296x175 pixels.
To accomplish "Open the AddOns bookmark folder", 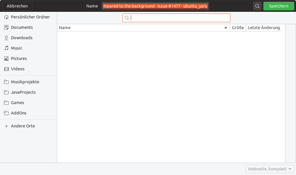I will click(28, 113).
